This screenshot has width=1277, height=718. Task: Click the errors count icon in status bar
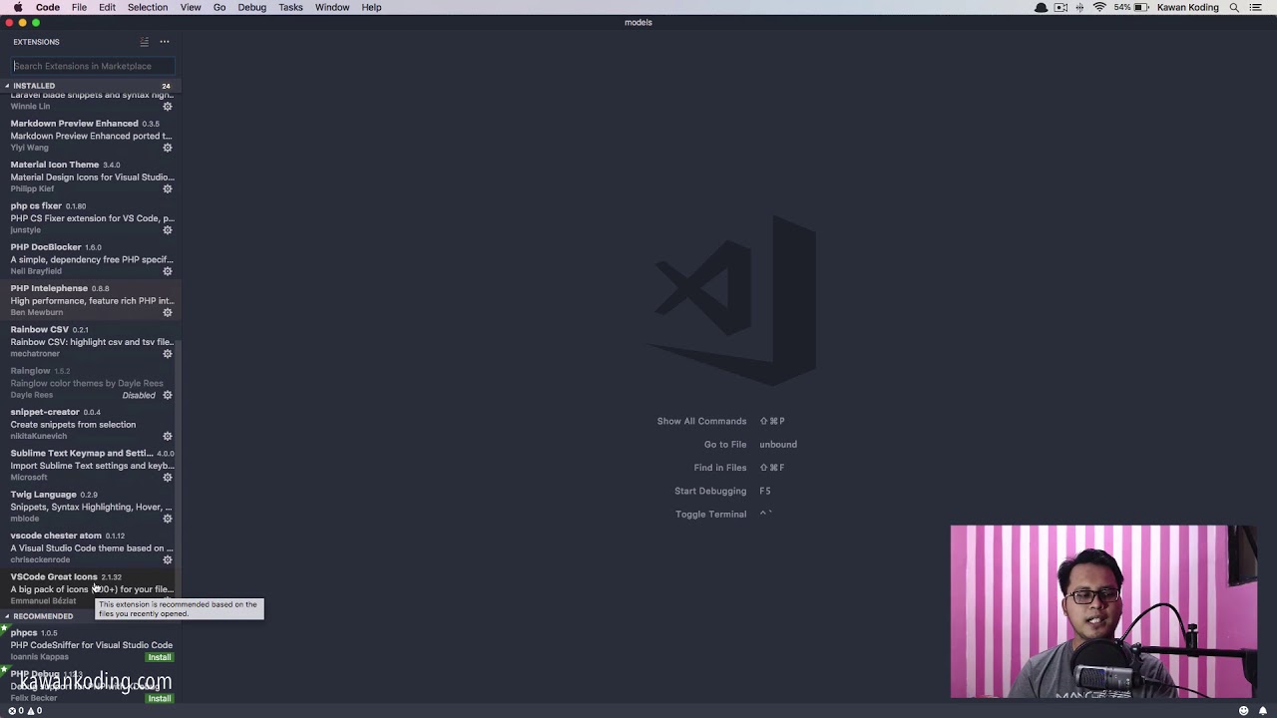14,711
